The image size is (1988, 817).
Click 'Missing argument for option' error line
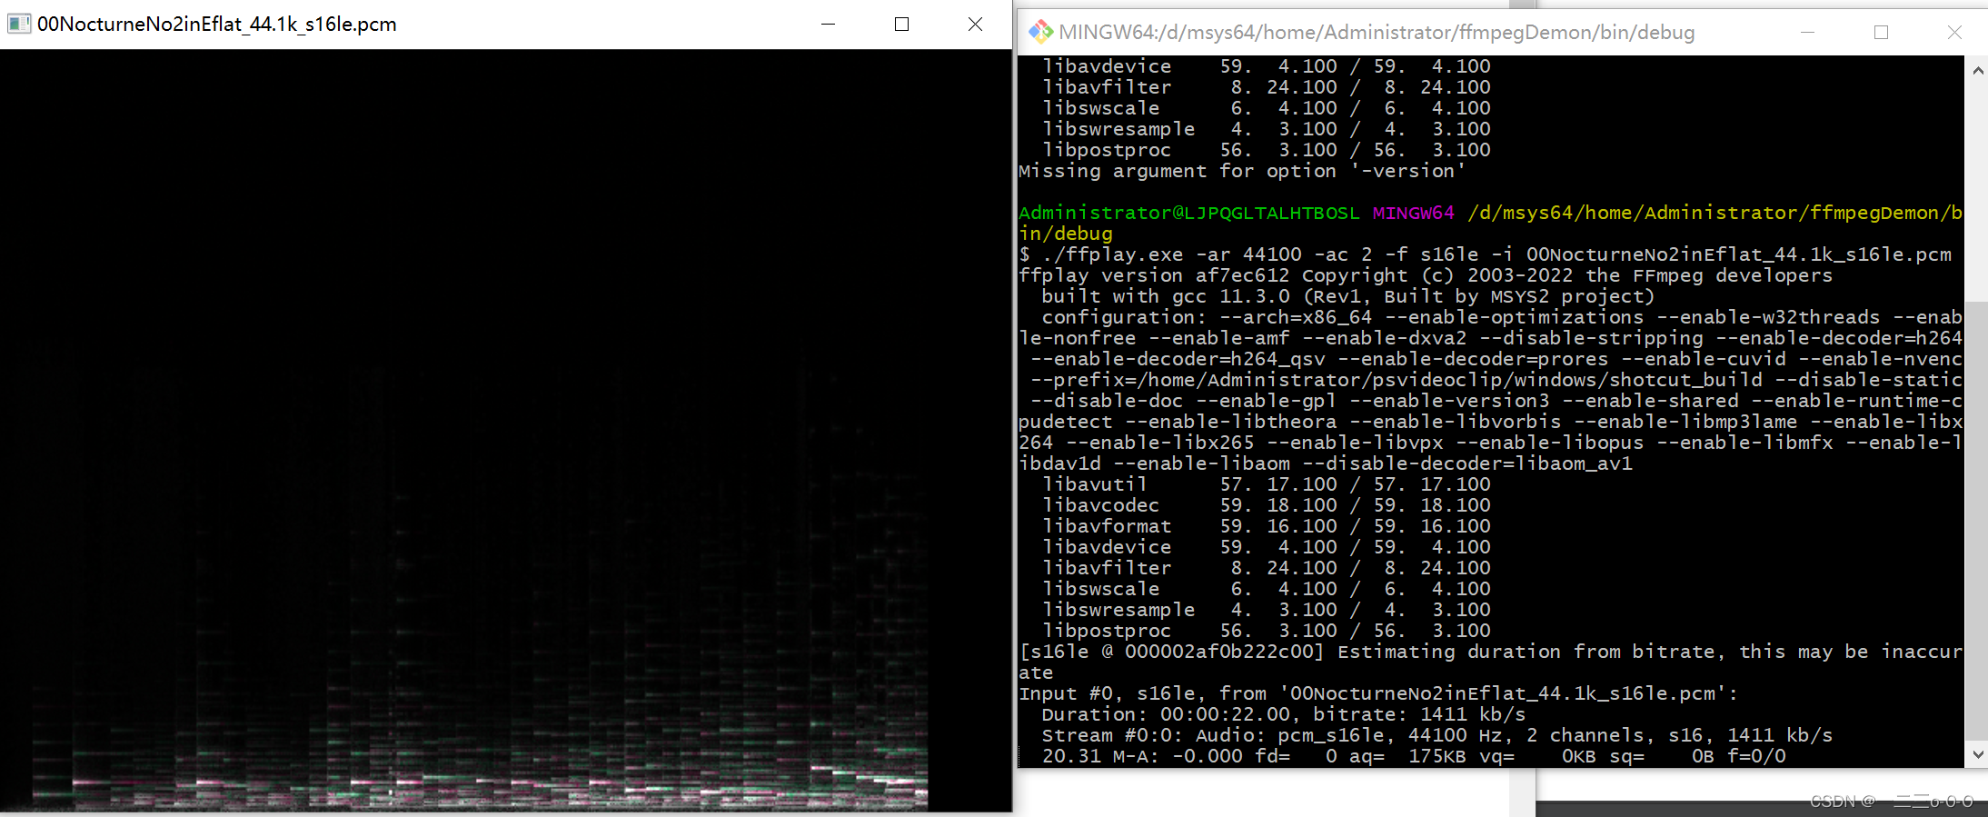click(1241, 171)
